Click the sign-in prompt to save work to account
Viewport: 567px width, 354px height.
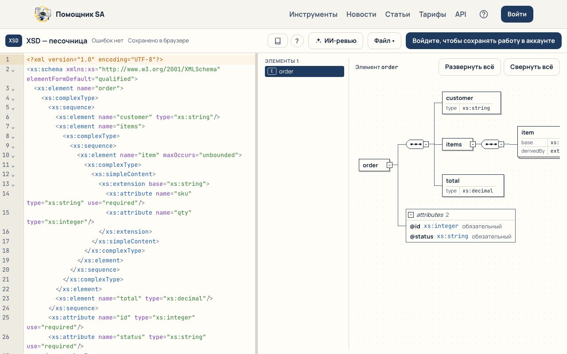[484, 41]
